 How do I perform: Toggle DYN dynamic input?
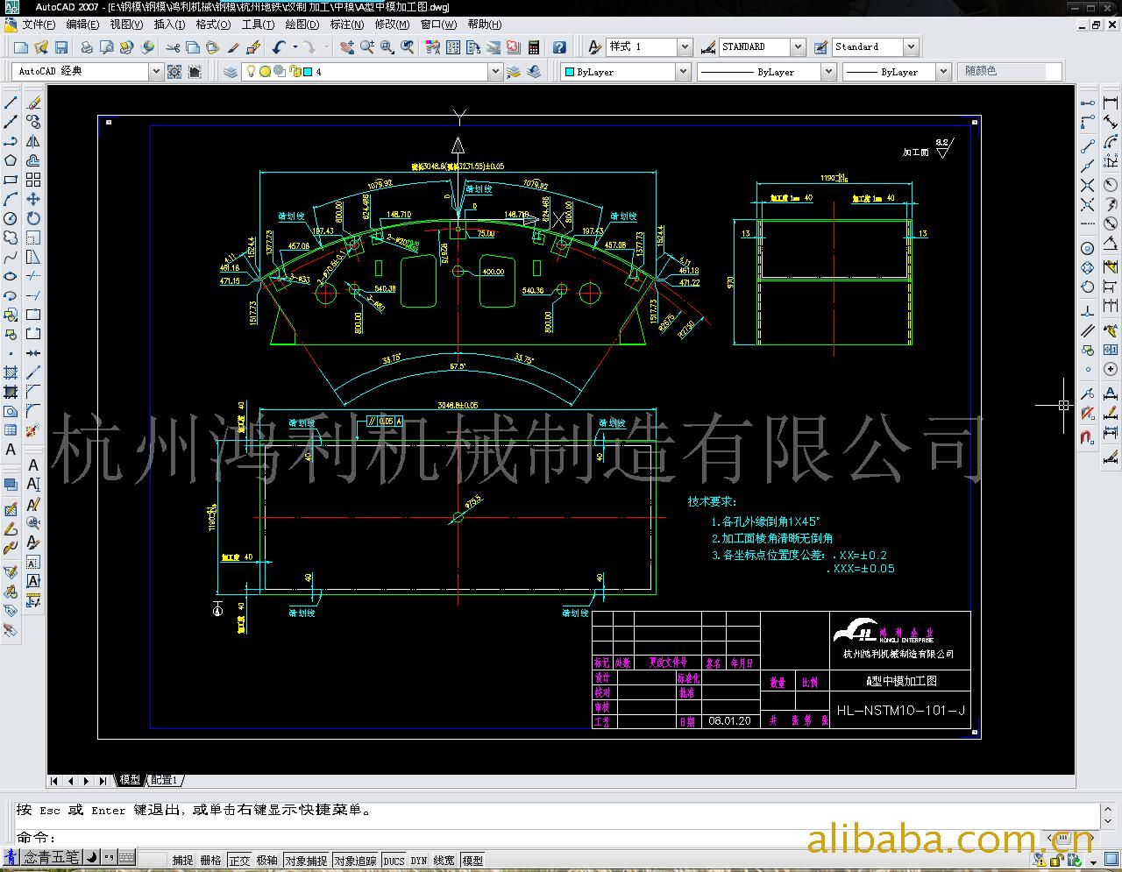(419, 861)
